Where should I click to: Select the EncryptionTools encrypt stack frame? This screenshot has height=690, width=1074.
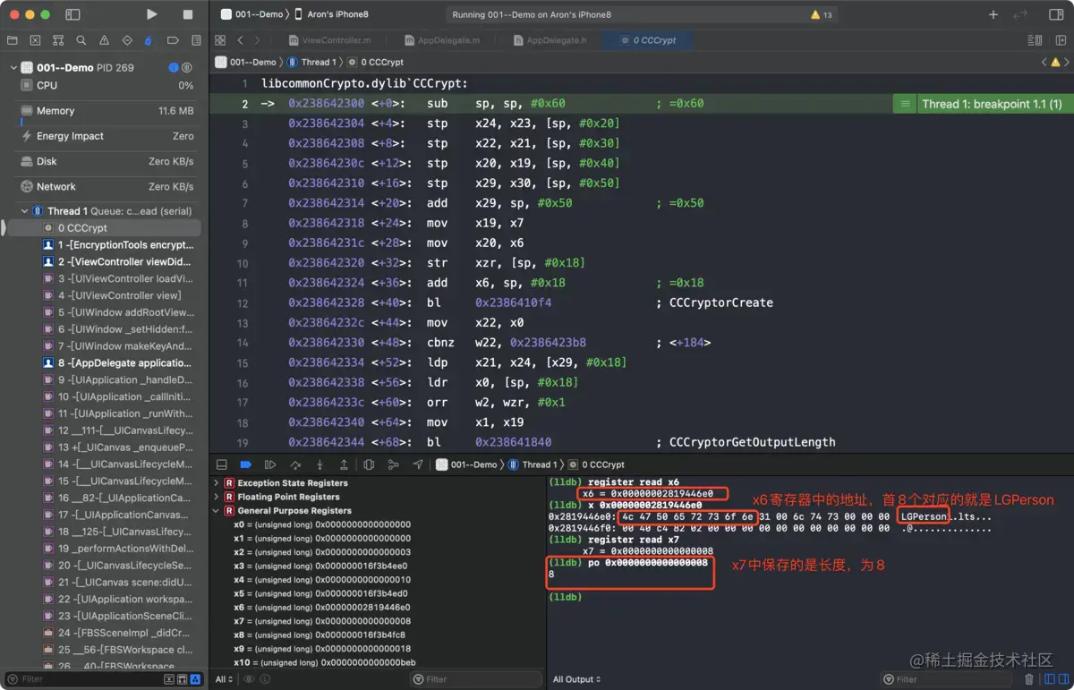tap(124, 244)
